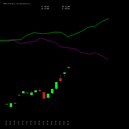The width and height of the screenshot is (129, 129).
Task: Select the 21 Sep date label
Action: (x=35, y=123)
